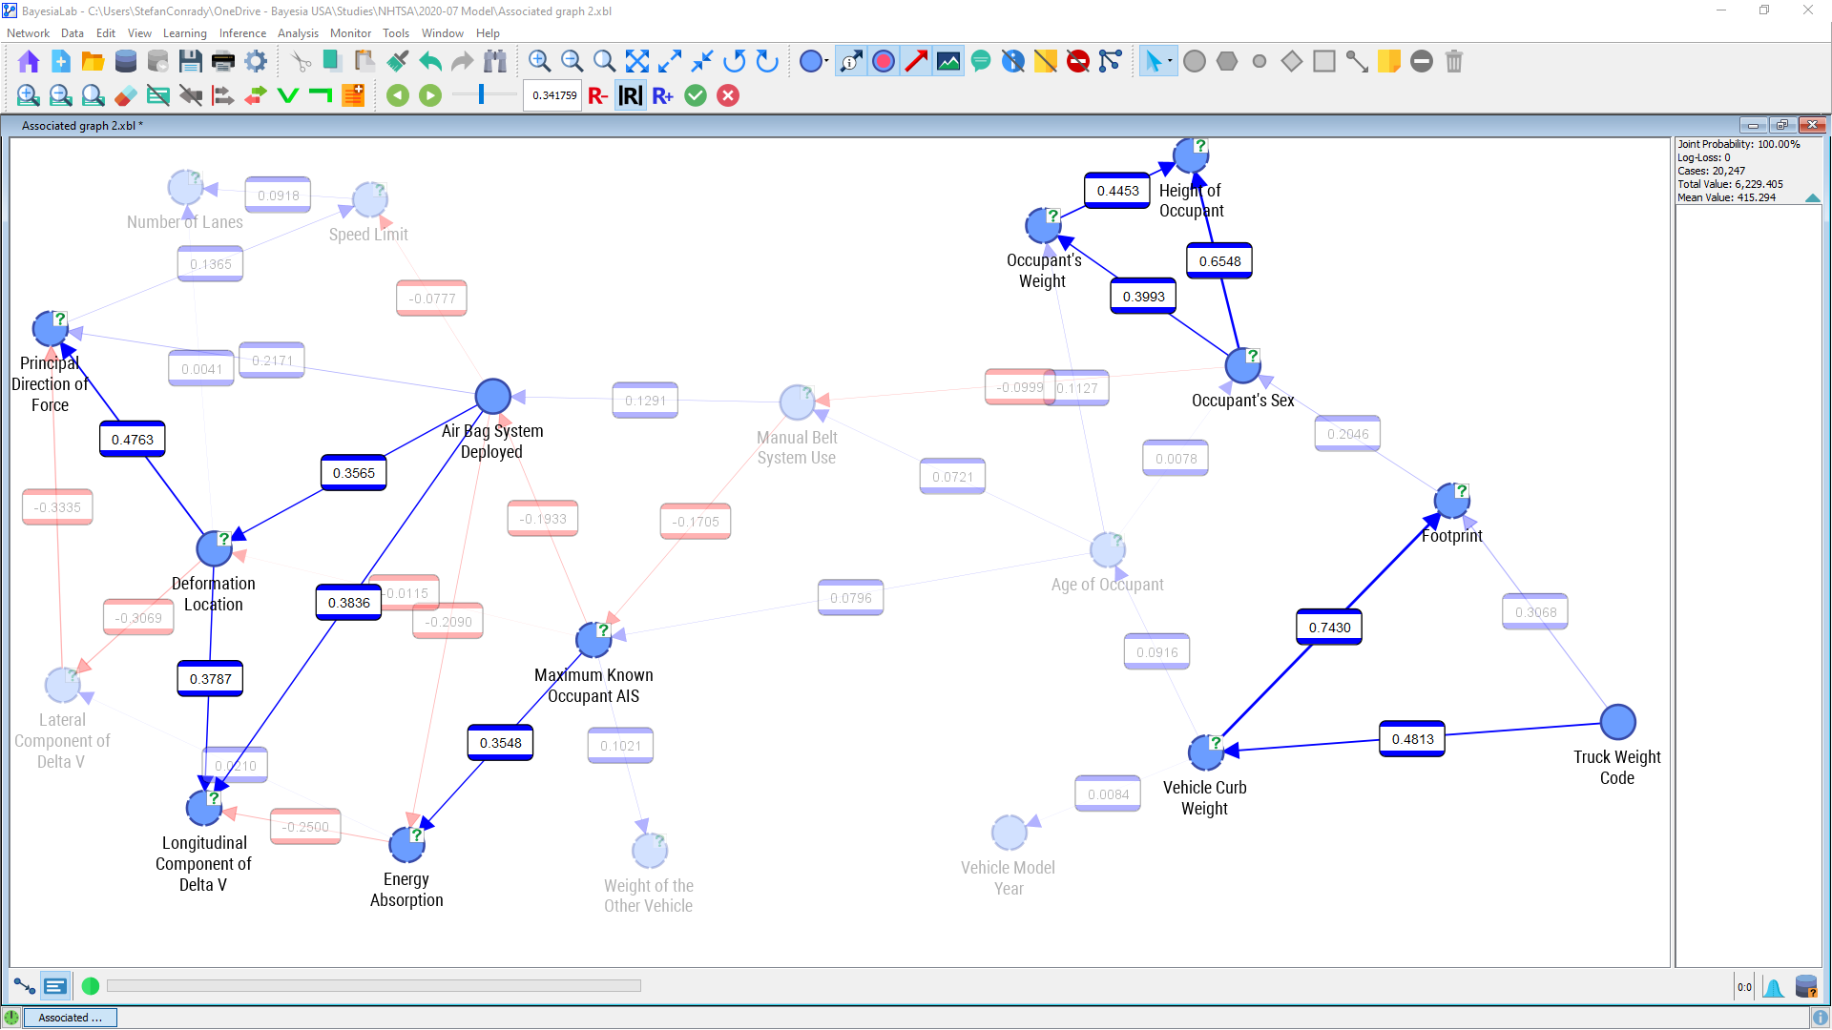Click the R- reduce threshold icon

tap(598, 95)
